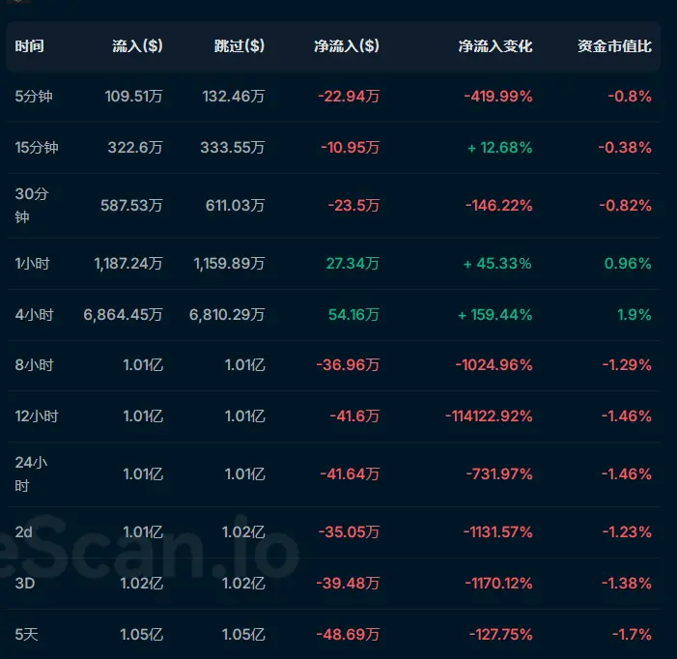Select the 1小时 time row

pos(334,264)
